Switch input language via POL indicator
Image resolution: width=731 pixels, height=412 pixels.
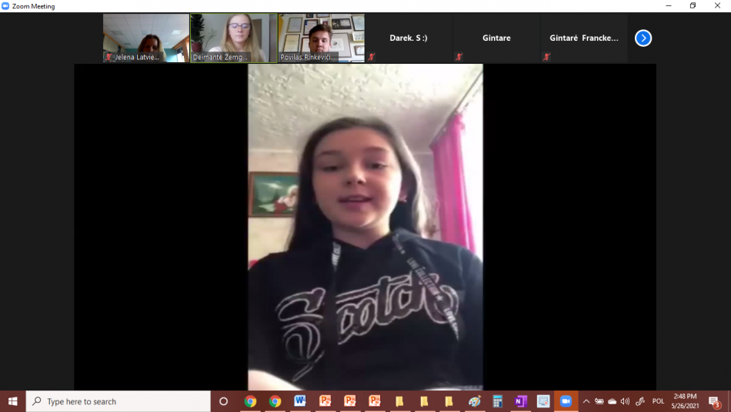tap(658, 401)
